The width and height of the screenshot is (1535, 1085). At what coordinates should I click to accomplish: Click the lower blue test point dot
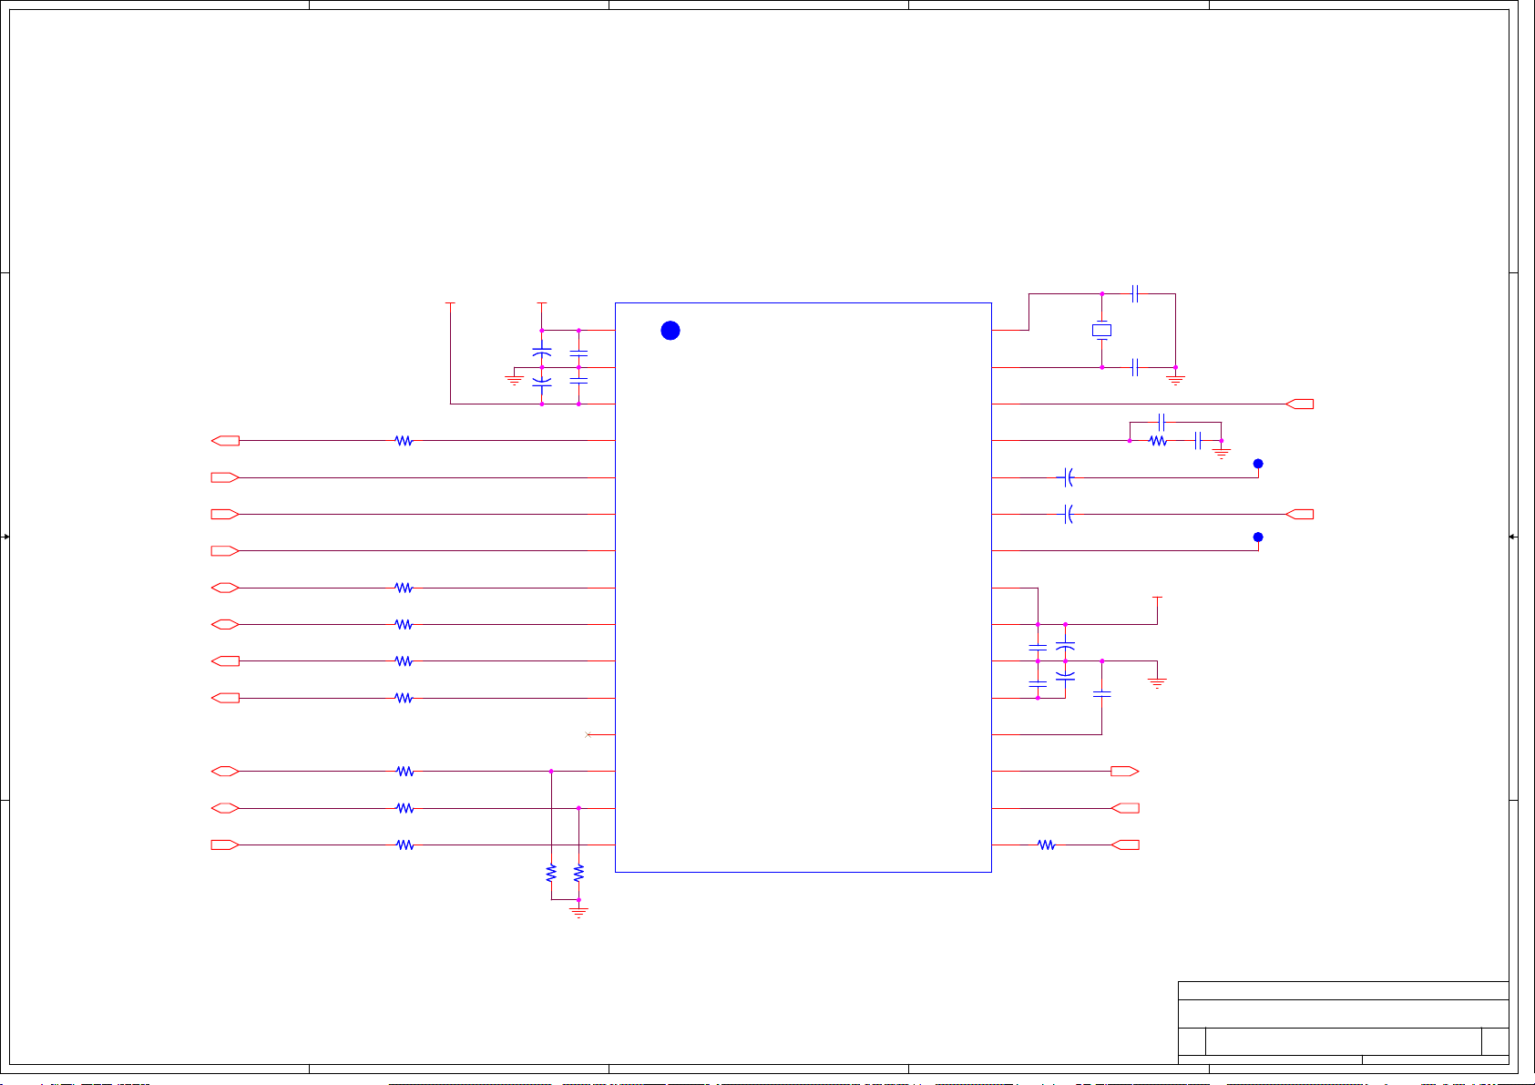tap(1258, 537)
